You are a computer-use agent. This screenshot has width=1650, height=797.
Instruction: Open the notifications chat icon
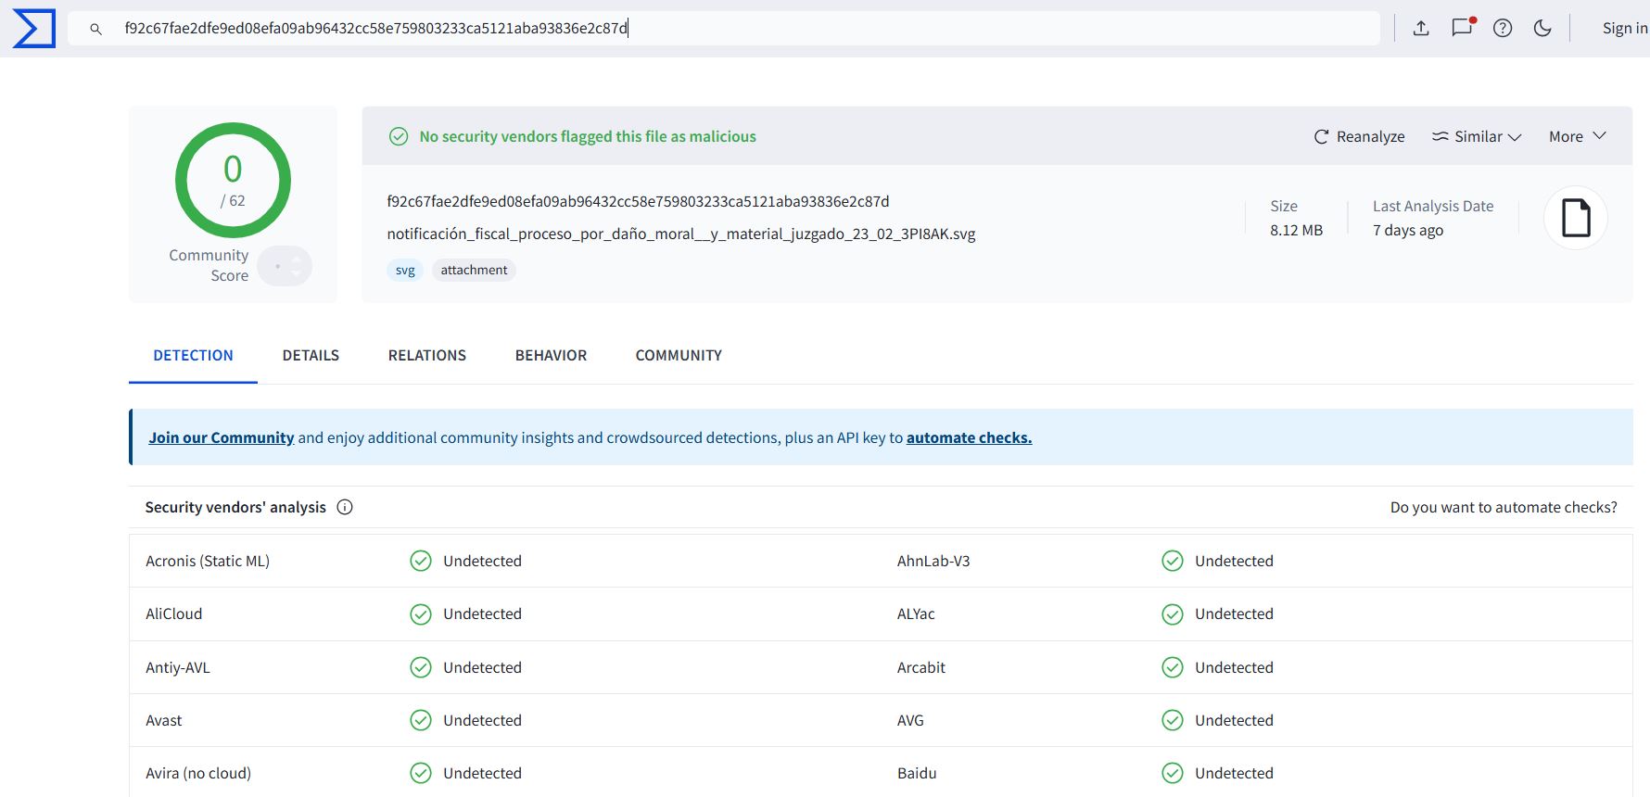pos(1462,28)
